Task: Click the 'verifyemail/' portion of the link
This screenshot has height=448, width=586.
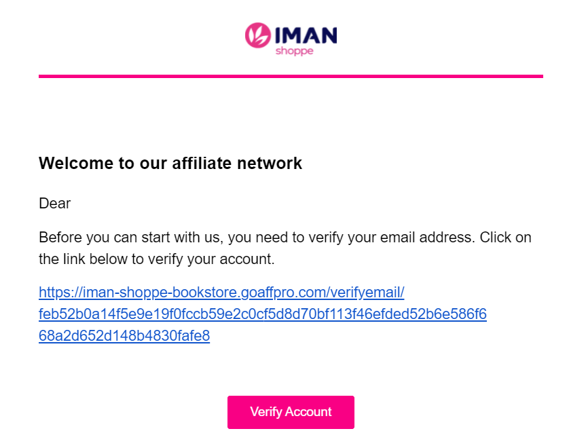Action: pos(367,292)
